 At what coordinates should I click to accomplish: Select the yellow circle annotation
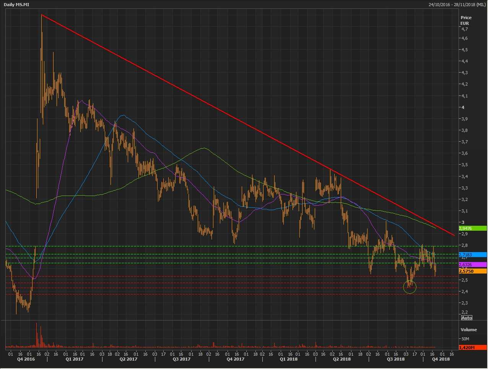pos(410,287)
